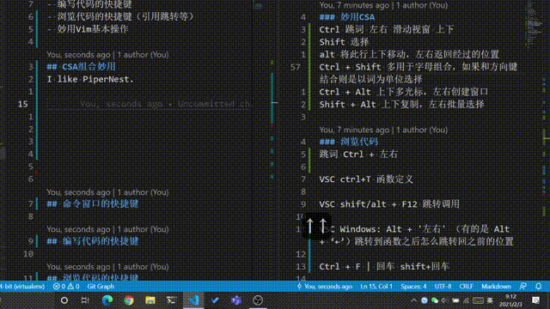
Task: Open CodeLens above '## 命令窗口的快捷键'
Action: coord(107,192)
